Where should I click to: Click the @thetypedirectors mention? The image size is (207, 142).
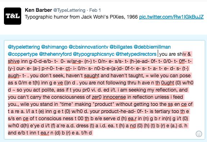(136, 54)
